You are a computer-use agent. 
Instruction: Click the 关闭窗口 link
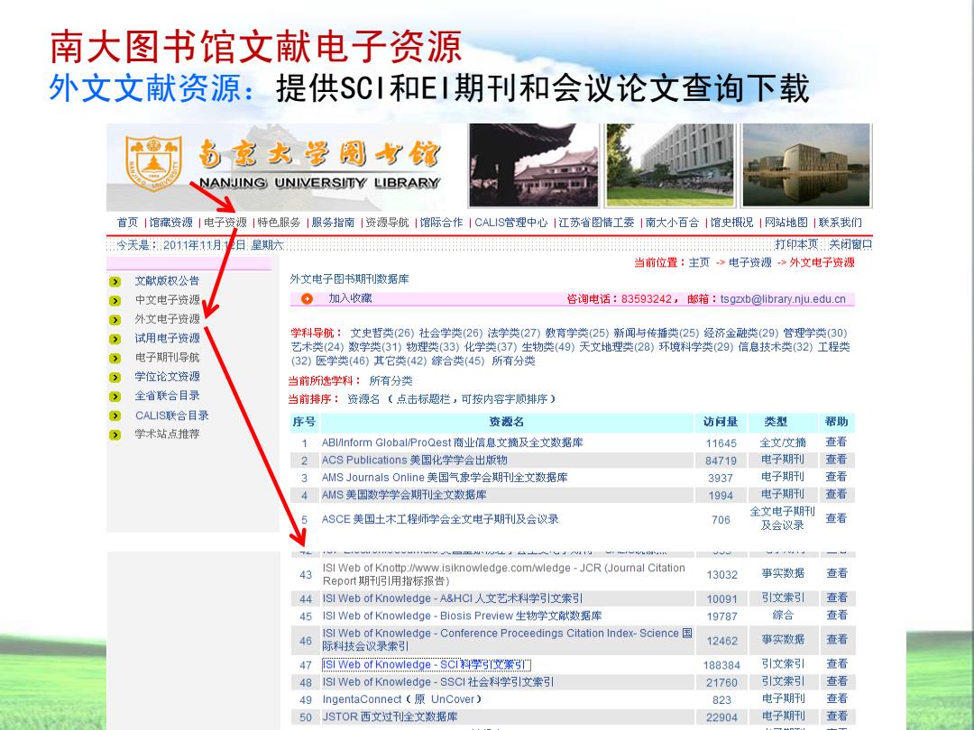[x=850, y=244]
